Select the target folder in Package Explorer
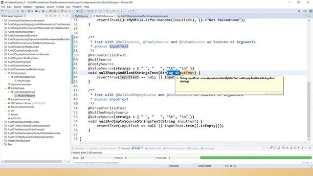 tap(14, 114)
